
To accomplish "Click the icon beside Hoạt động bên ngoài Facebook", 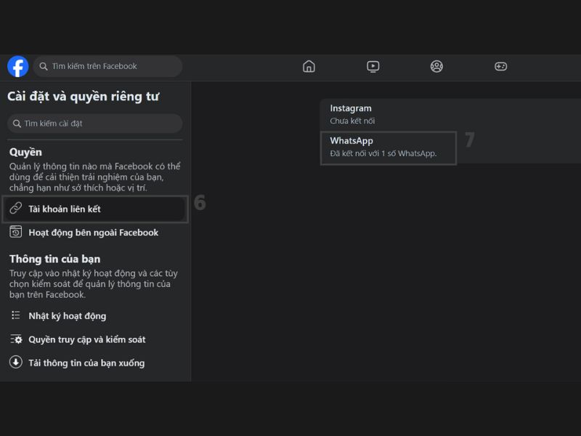I will (x=16, y=233).
